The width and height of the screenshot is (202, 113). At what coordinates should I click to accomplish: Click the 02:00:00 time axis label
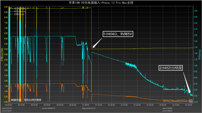coord(163,105)
